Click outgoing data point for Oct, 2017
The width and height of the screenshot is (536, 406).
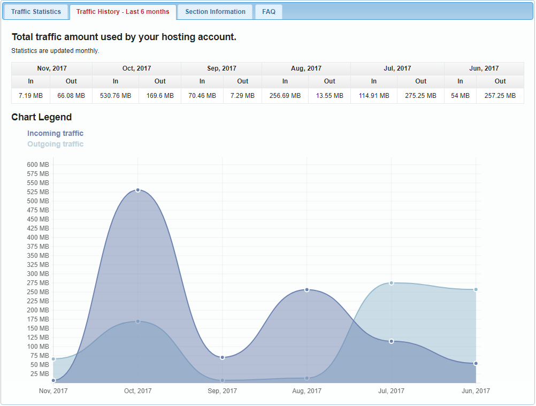138,321
